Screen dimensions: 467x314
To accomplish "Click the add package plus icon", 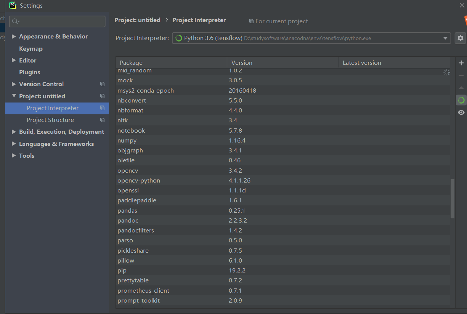I will tap(461, 63).
